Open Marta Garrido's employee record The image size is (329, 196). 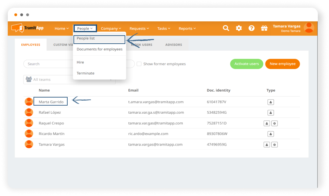(x=51, y=102)
